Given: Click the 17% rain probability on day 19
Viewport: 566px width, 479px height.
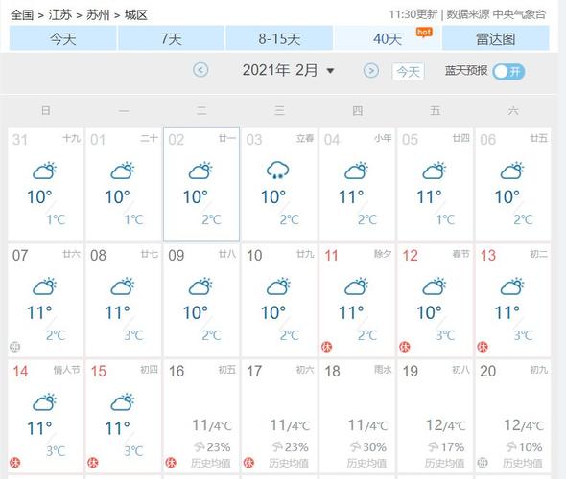Looking at the screenshot, I should (x=452, y=447).
